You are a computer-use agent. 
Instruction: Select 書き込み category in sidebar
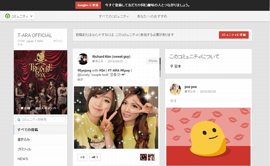point(40,139)
